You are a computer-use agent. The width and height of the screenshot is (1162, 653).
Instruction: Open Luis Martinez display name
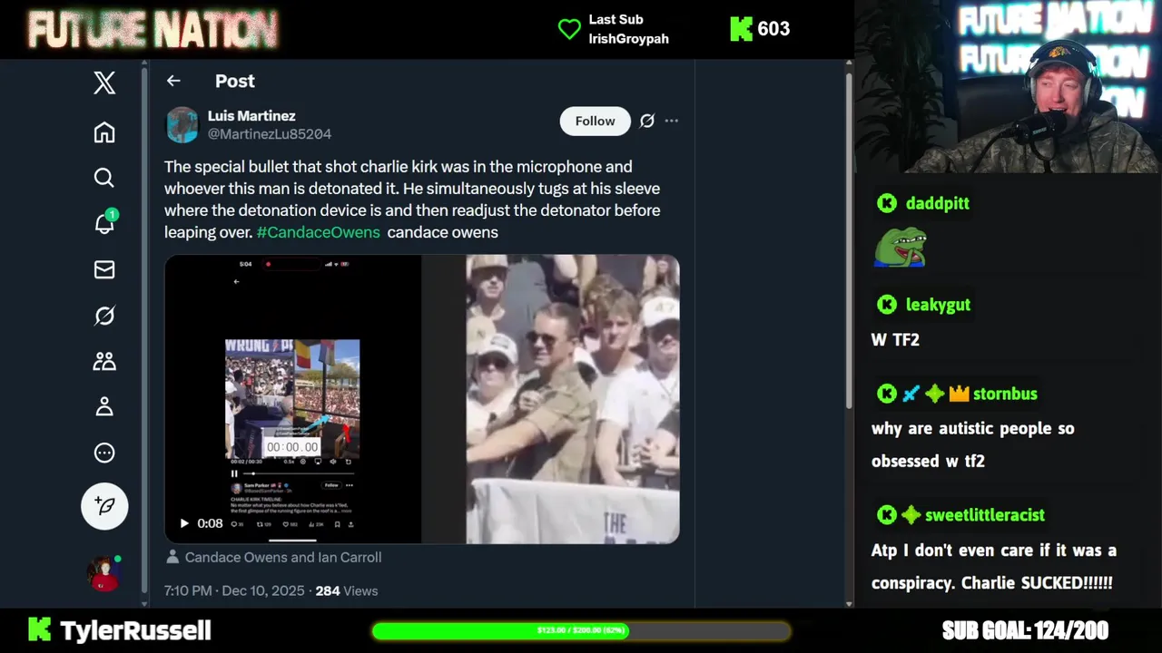pos(251,116)
